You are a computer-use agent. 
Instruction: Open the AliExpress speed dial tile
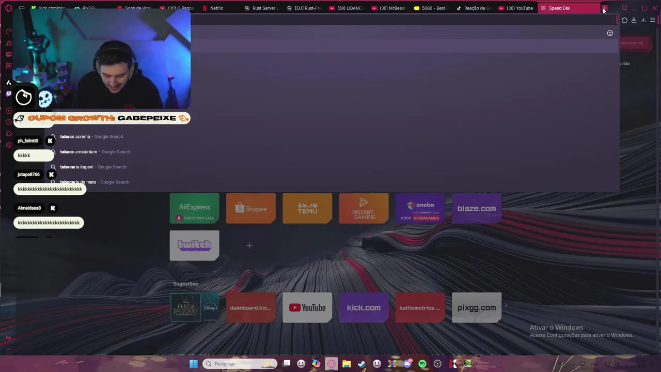tap(194, 208)
